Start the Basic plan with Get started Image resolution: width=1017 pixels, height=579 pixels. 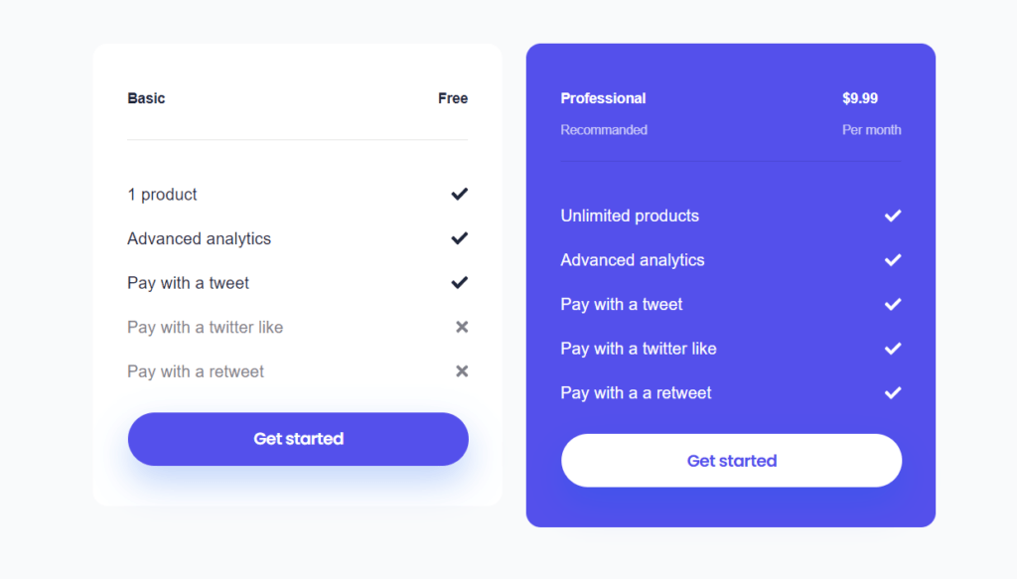click(298, 439)
